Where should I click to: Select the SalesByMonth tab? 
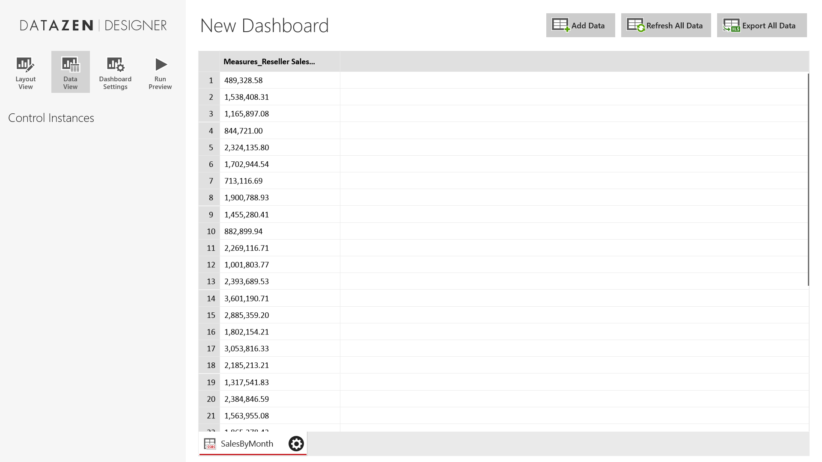[247, 443]
